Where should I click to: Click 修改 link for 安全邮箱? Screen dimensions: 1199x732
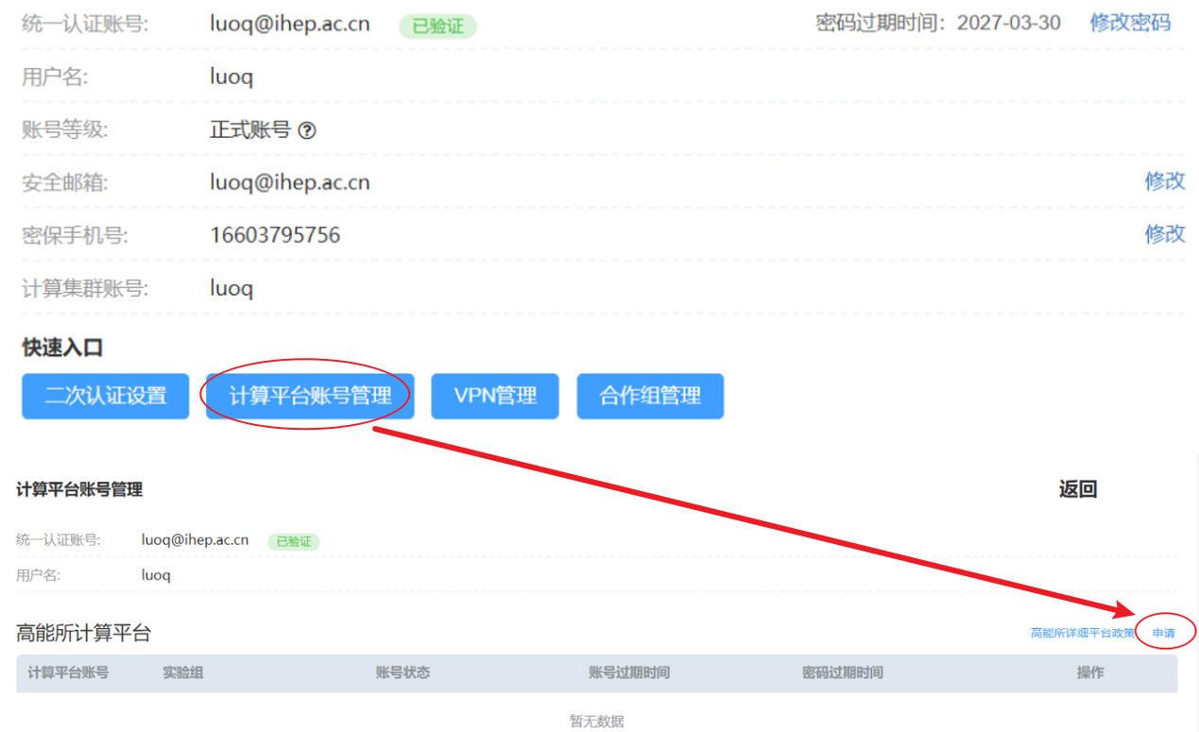(x=1165, y=181)
